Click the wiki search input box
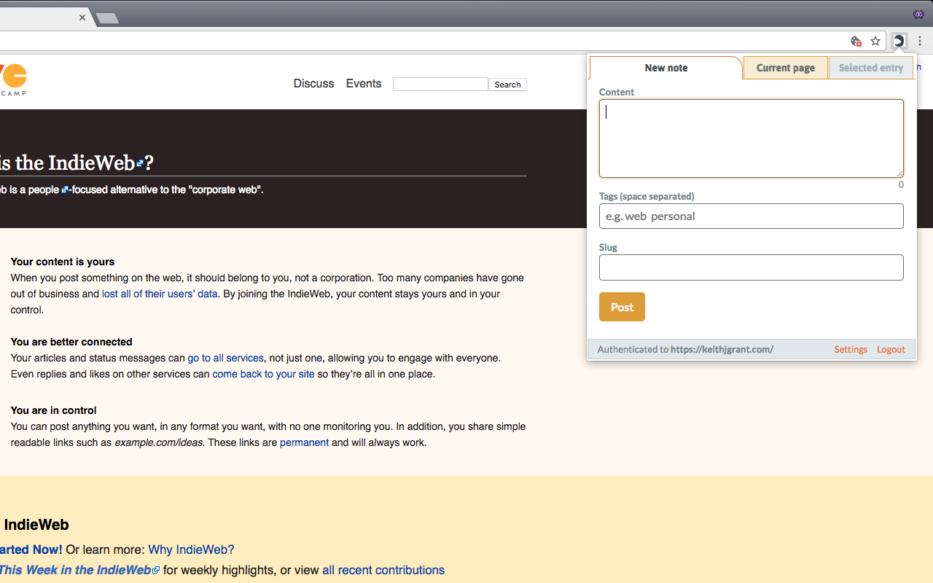The image size is (933, 583). pos(440,85)
